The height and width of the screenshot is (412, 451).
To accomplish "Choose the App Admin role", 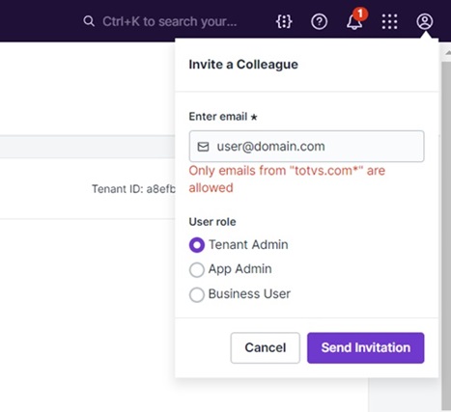I will (x=197, y=269).
